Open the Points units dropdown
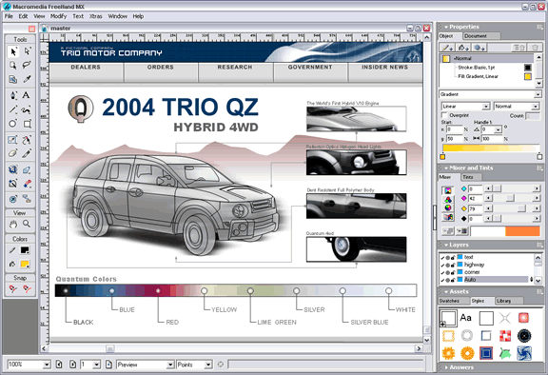 [208, 365]
